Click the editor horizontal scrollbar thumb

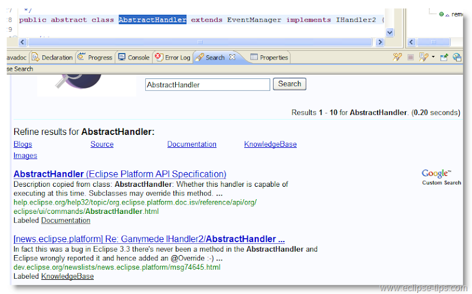[x=200, y=42]
